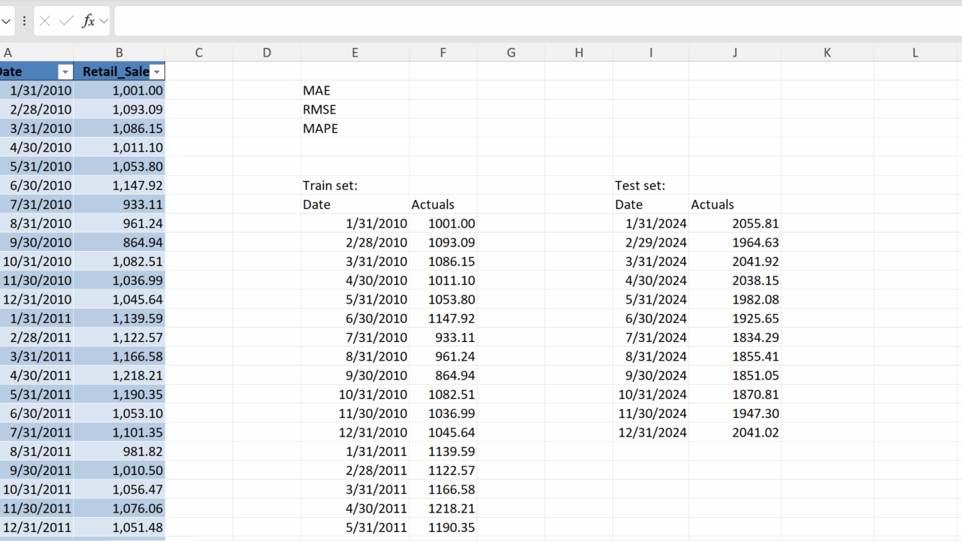Click the Cancel X formula icon
The width and height of the screenshot is (962, 541).
45,21
